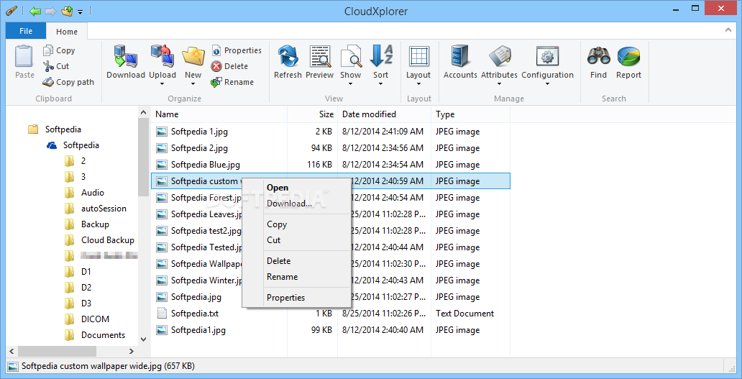Click the Paste clipboard icon
This screenshot has height=379, width=742.
(x=24, y=56)
